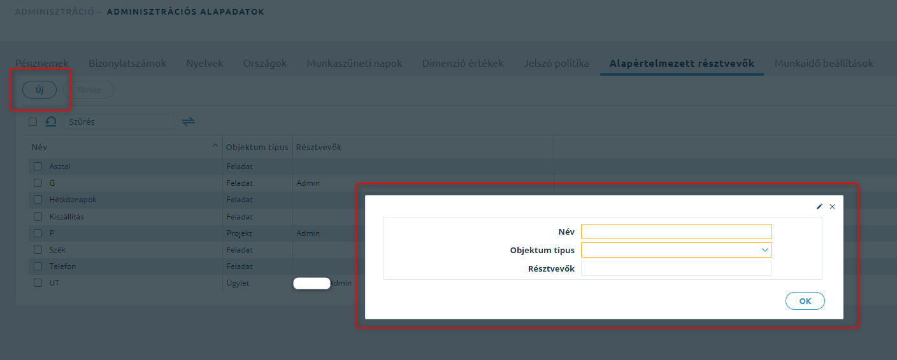Select the Munkaszüneti napok tab
The height and width of the screenshot is (360, 897).
(x=354, y=64)
